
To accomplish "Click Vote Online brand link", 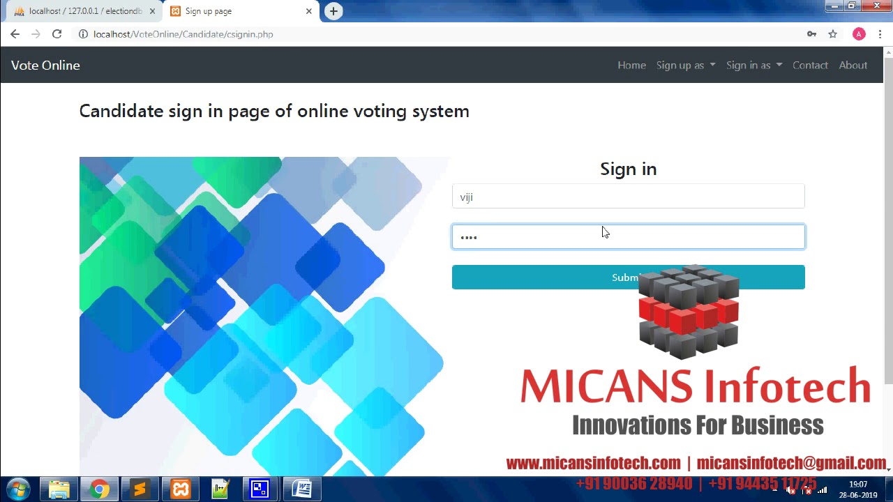I will click(45, 65).
